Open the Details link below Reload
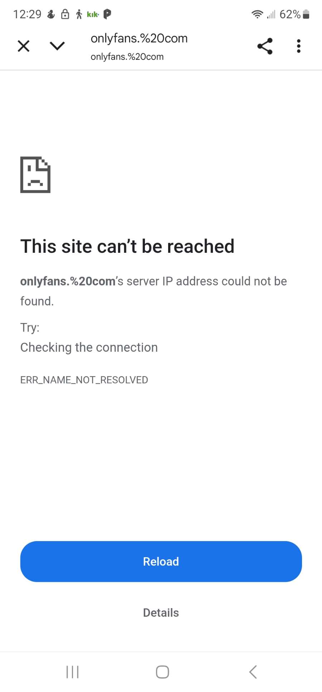The image size is (322, 692). tap(161, 612)
